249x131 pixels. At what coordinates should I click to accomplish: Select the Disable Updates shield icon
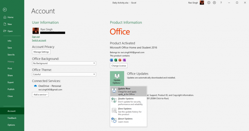[114, 101]
